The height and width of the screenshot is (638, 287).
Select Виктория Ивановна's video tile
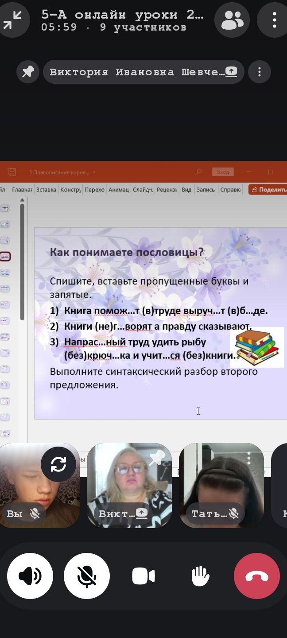coord(129,486)
